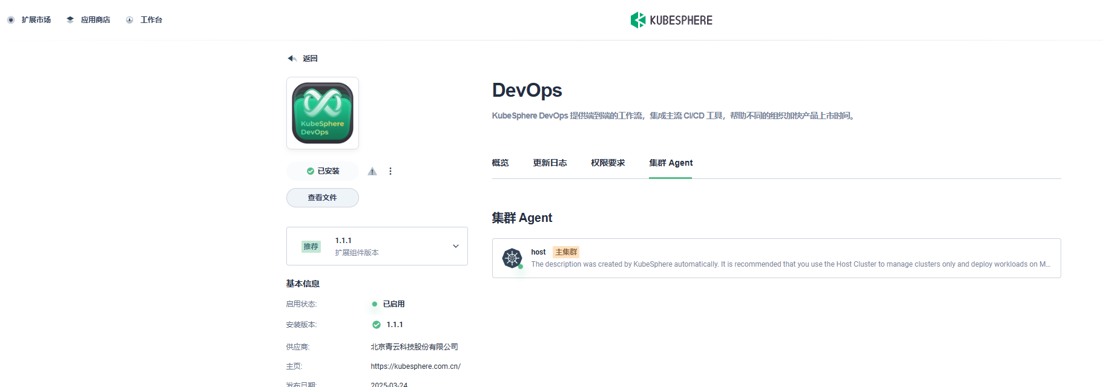The image size is (1103, 387).
Task: Switch to the 概览 tab
Action: coord(501,163)
